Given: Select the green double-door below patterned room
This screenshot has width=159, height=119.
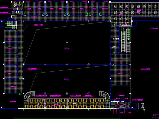Looking at the screenshot, I should point(113,25).
